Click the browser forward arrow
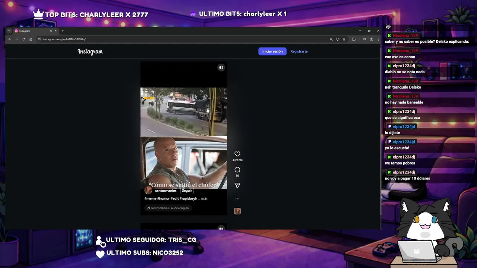The width and height of the screenshot is (477, 268). pyautogui.click(x=16, y=39)
